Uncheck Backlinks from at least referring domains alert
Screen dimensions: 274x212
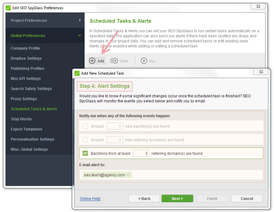pyautogui.click(x=85, y=153)
